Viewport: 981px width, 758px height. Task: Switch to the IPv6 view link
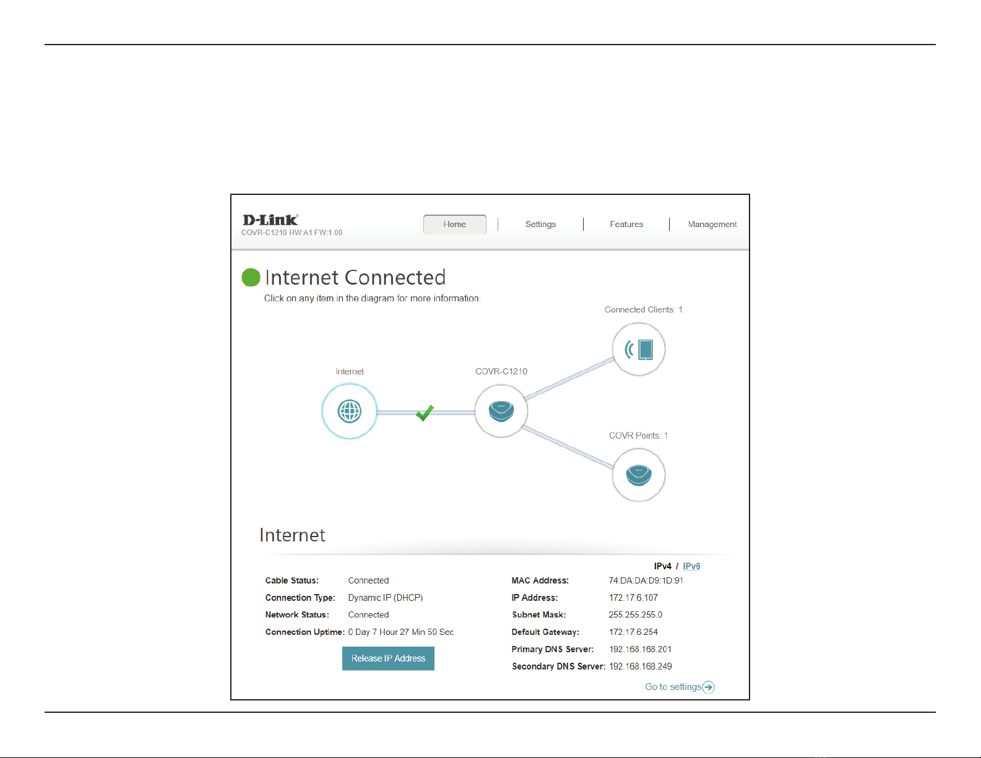tap(691, 566)
